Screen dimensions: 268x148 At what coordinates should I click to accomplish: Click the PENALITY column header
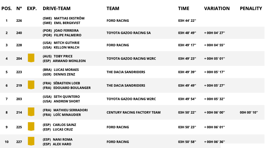[x=251, y=8]
